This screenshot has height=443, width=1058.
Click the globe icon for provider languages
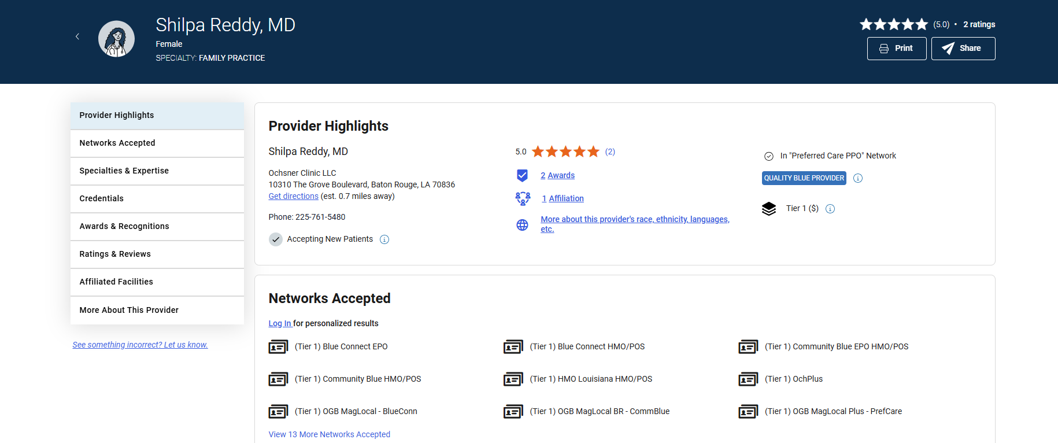522,225
